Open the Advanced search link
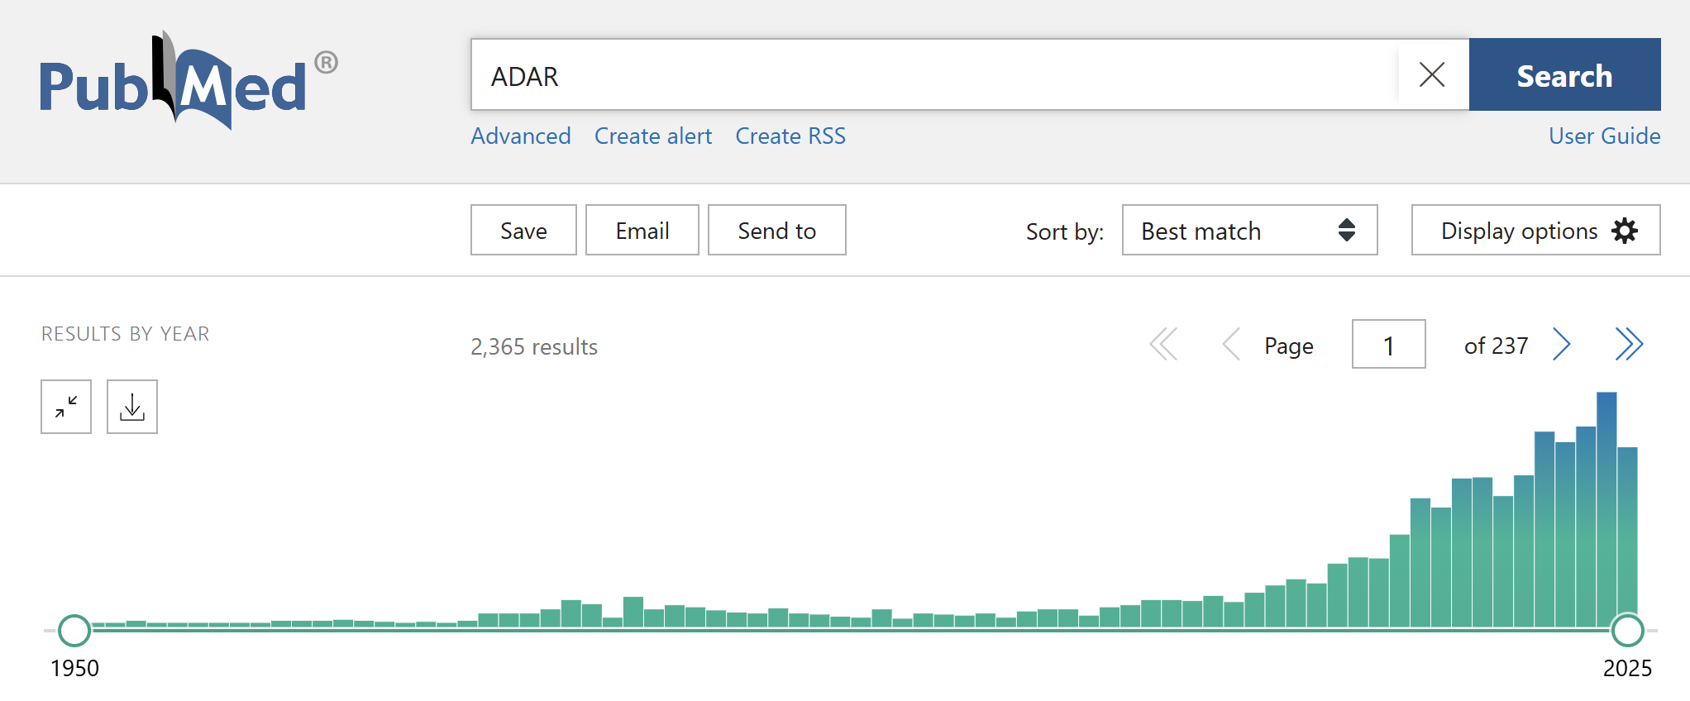The width and height of the screenshot is (1690, 701). coord(521,136)
